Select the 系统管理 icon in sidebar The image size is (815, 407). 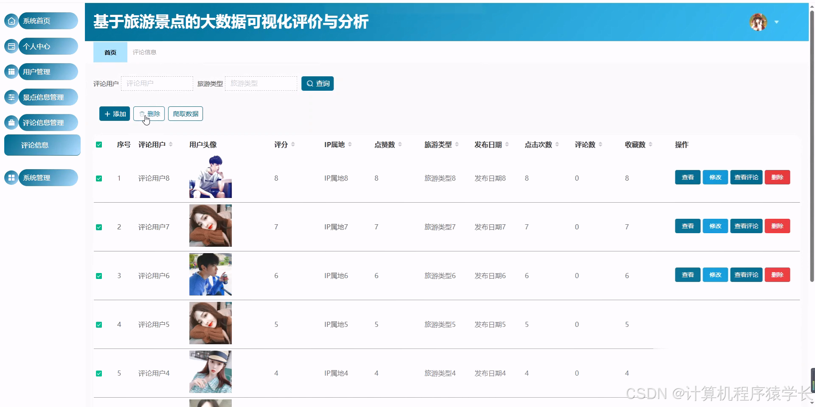pos(11,177)
